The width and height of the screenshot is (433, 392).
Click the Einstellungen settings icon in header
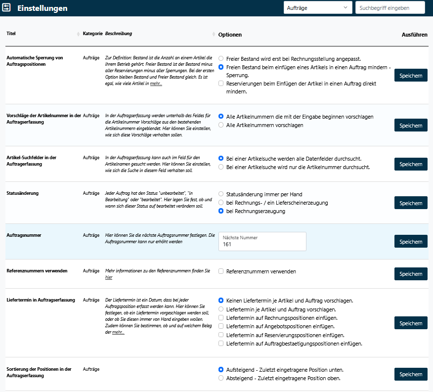7,8
